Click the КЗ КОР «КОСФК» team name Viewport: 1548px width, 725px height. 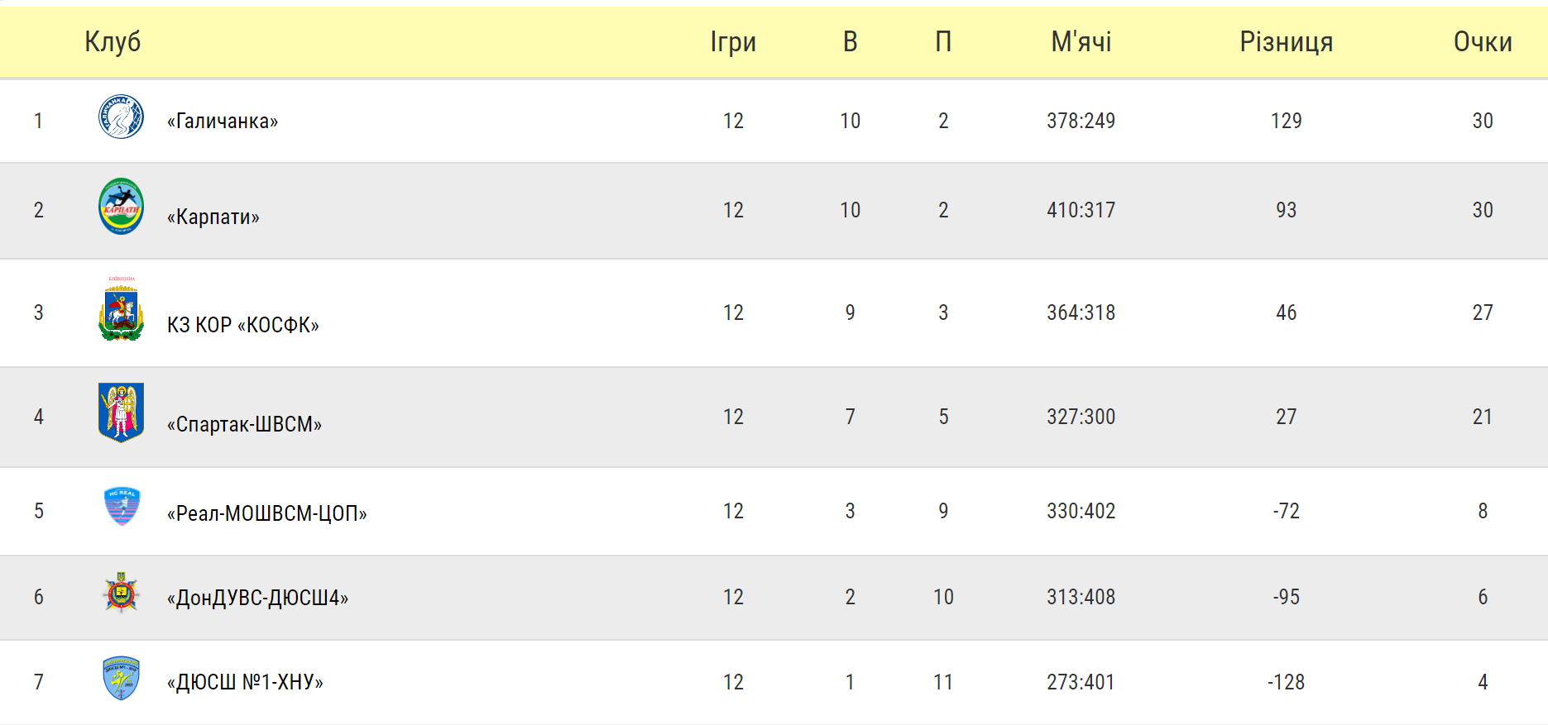(x=242, y=325)
